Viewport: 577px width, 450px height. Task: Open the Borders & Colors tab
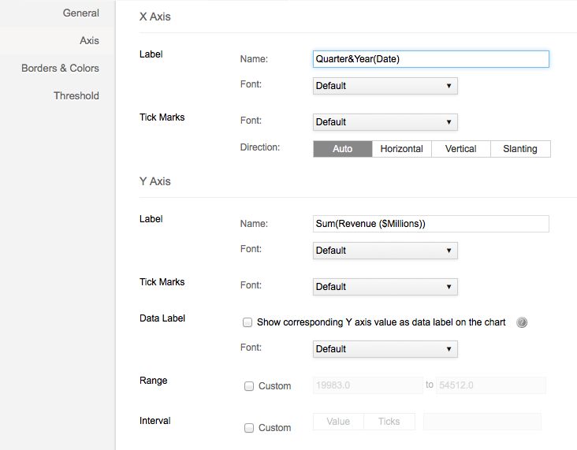tap(60, 68)
